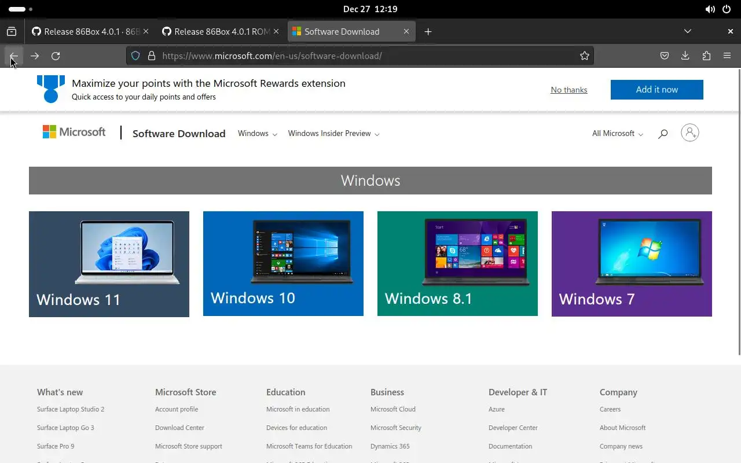Open the Careers footer link
Screen dimensions: 741x463
(x=610, y=409)
